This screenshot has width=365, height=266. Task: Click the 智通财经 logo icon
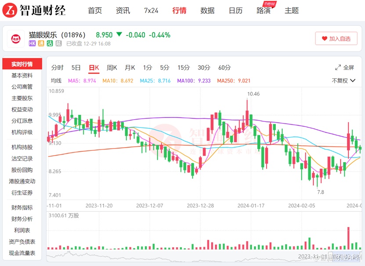tap(10, 10)
